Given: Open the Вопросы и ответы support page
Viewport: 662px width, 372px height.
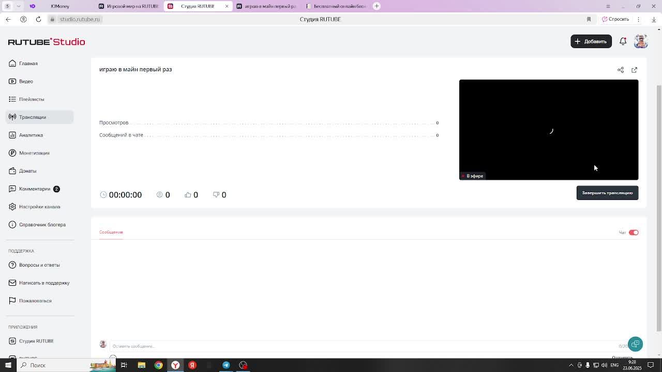Looking at the screenshot, I should pos(39,265).
